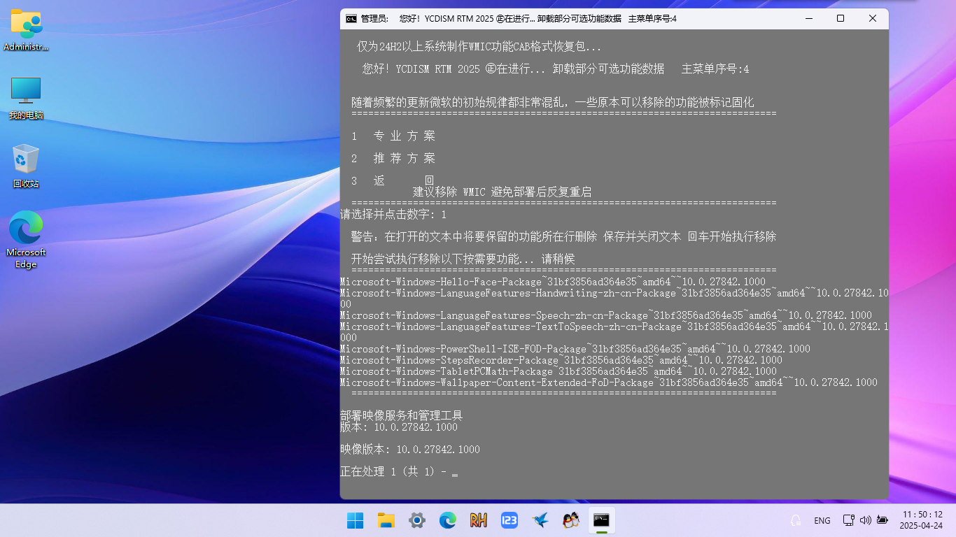The image size is (956, 537).
Task: Open the RH app in the taskbar
Action: 479,520
